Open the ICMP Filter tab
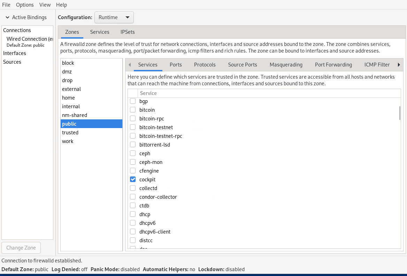This screenshot has width=407, height=276. click(x=377, y=65)
